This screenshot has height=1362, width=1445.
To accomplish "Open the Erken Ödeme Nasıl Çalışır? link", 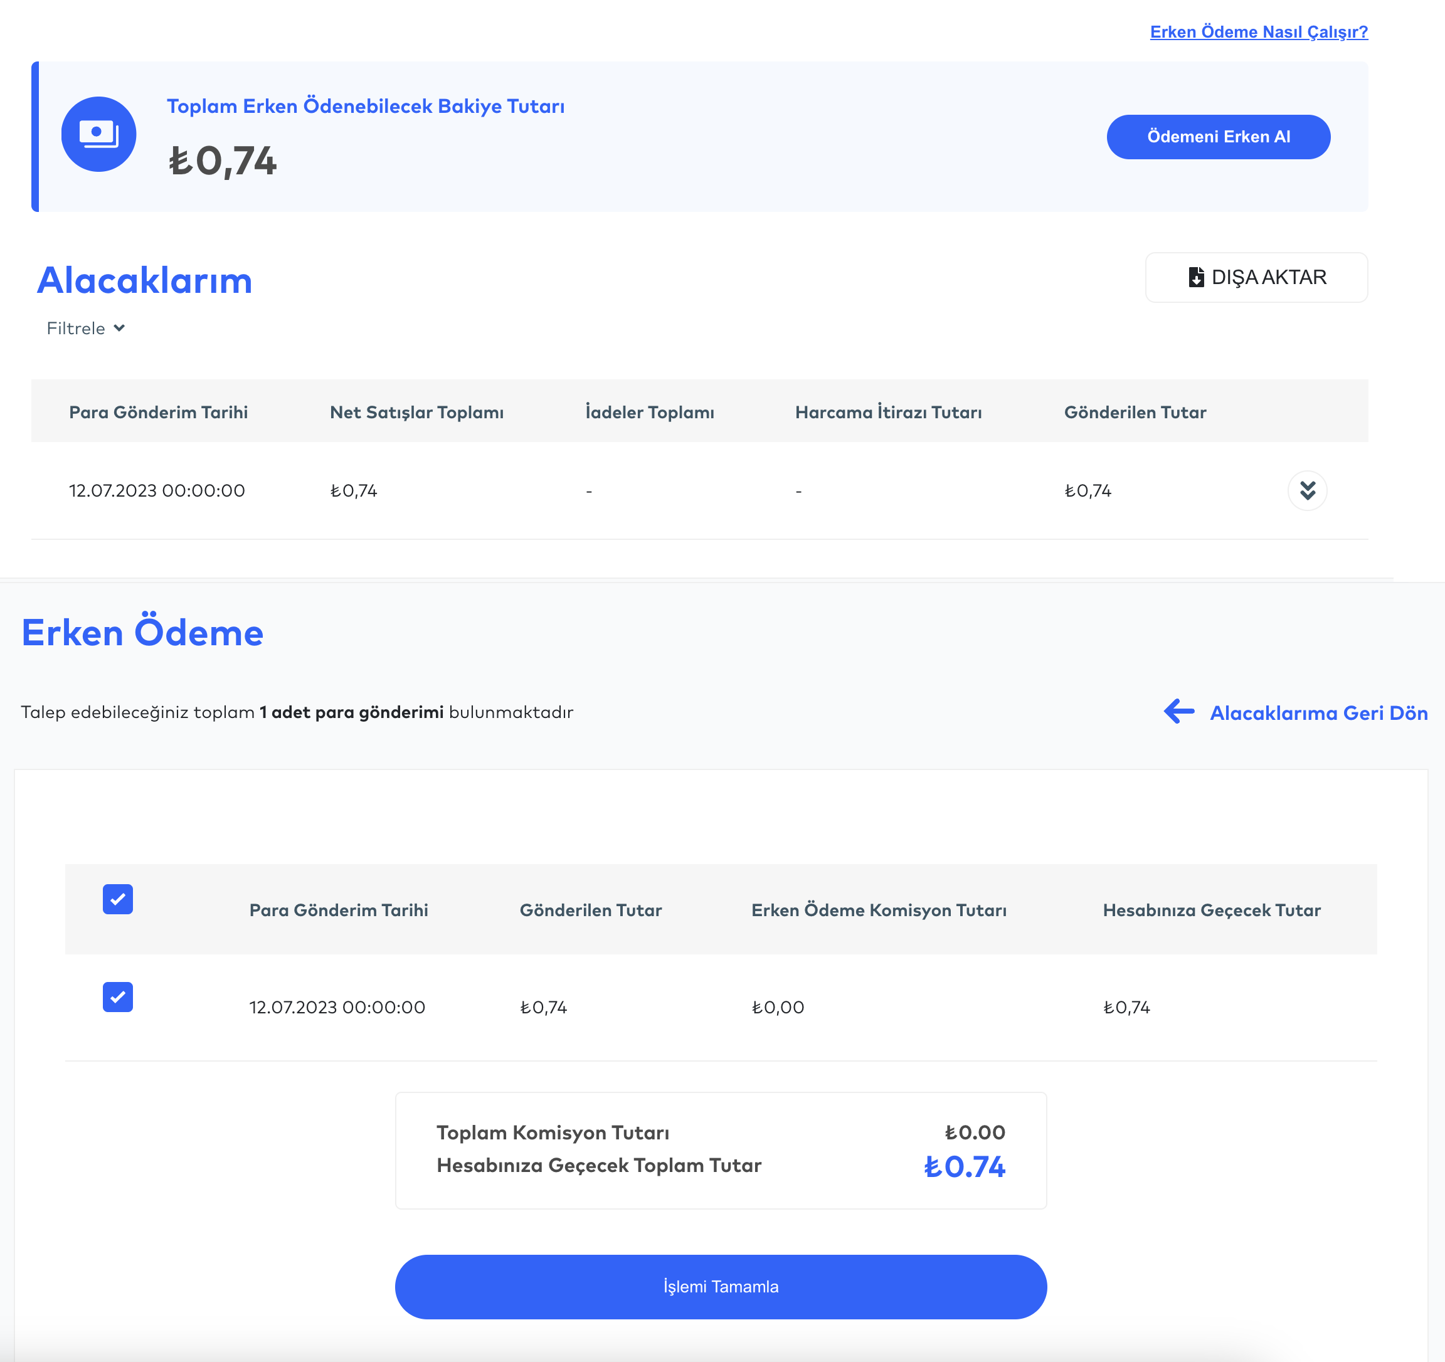I will pos(1258,32).
